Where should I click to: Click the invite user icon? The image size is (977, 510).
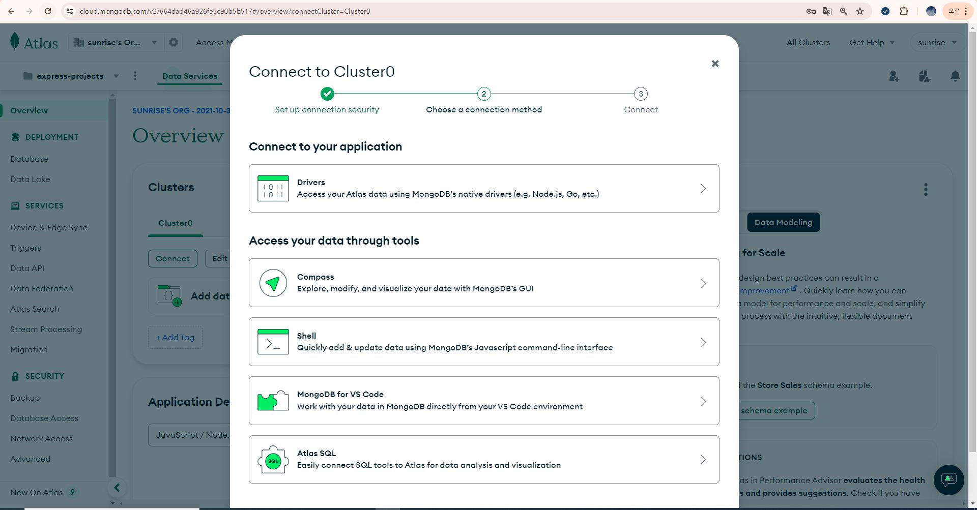(x=894, y=76)
